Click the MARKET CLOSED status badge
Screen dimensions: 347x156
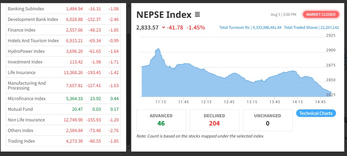(x=321, y=14)
